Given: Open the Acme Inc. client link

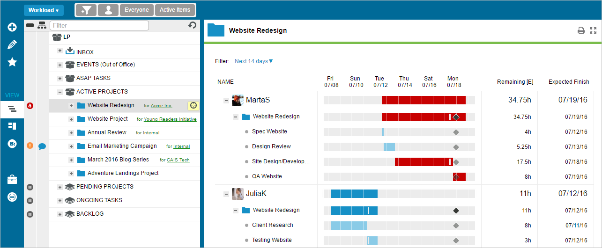Looking at the screenshot, I should (x=161, y=106).
